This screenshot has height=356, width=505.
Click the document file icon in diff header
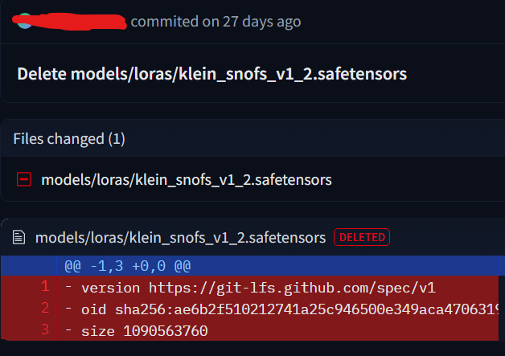(x=18, y=238)
